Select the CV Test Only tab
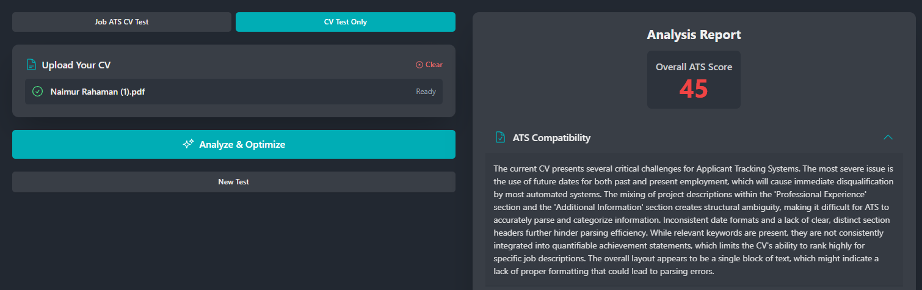The width and height of the screenshot is (922, 290). [x=345, y=22]
